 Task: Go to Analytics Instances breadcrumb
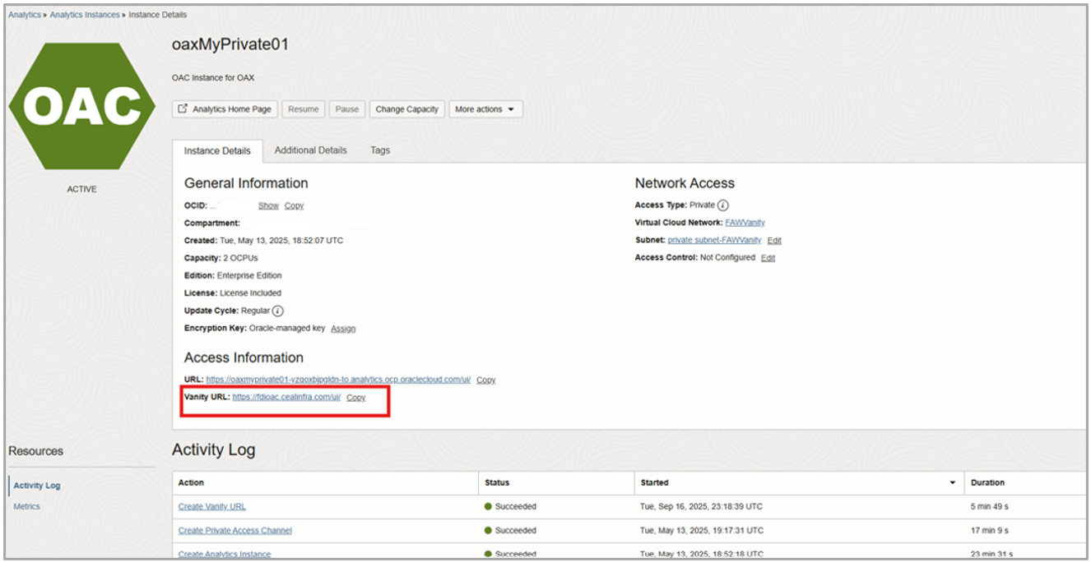click(x=85, y=15)
